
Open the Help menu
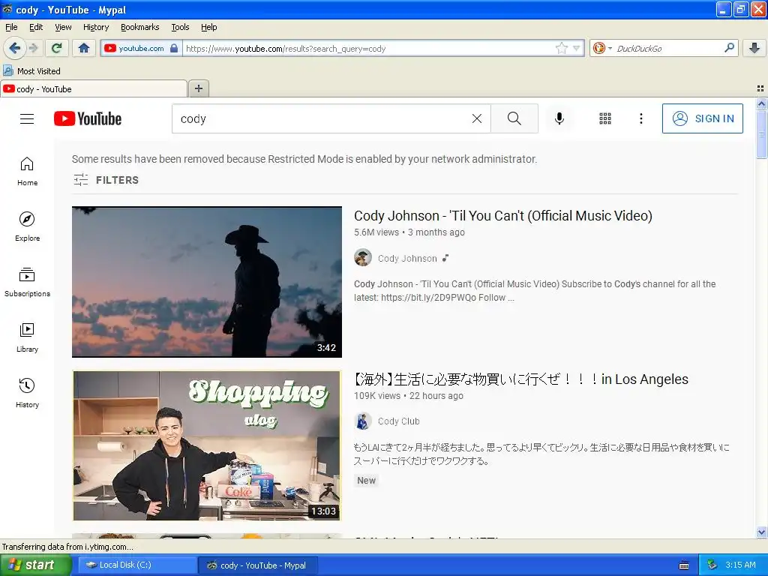(x=208, y=27)
